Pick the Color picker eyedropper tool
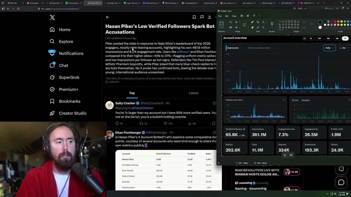 click(x=258, y=27)
